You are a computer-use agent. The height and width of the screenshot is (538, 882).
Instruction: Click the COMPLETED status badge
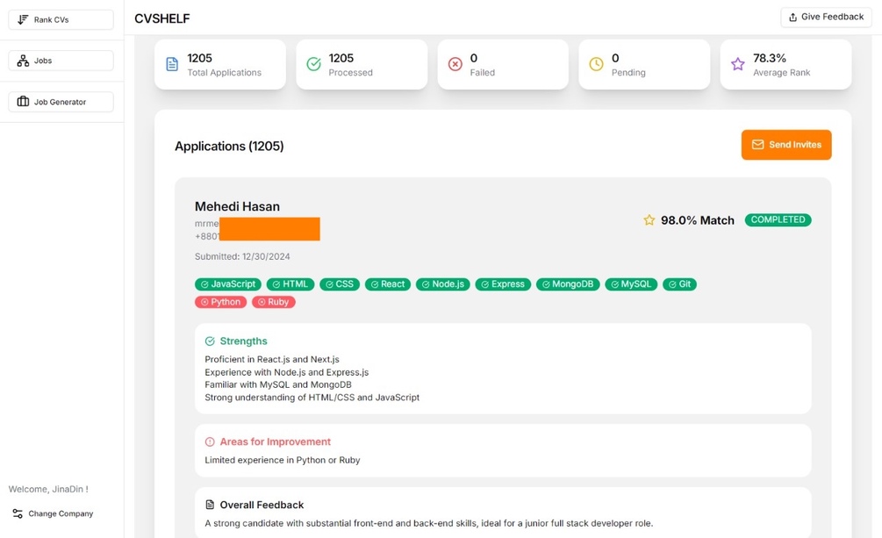point(778,220)
